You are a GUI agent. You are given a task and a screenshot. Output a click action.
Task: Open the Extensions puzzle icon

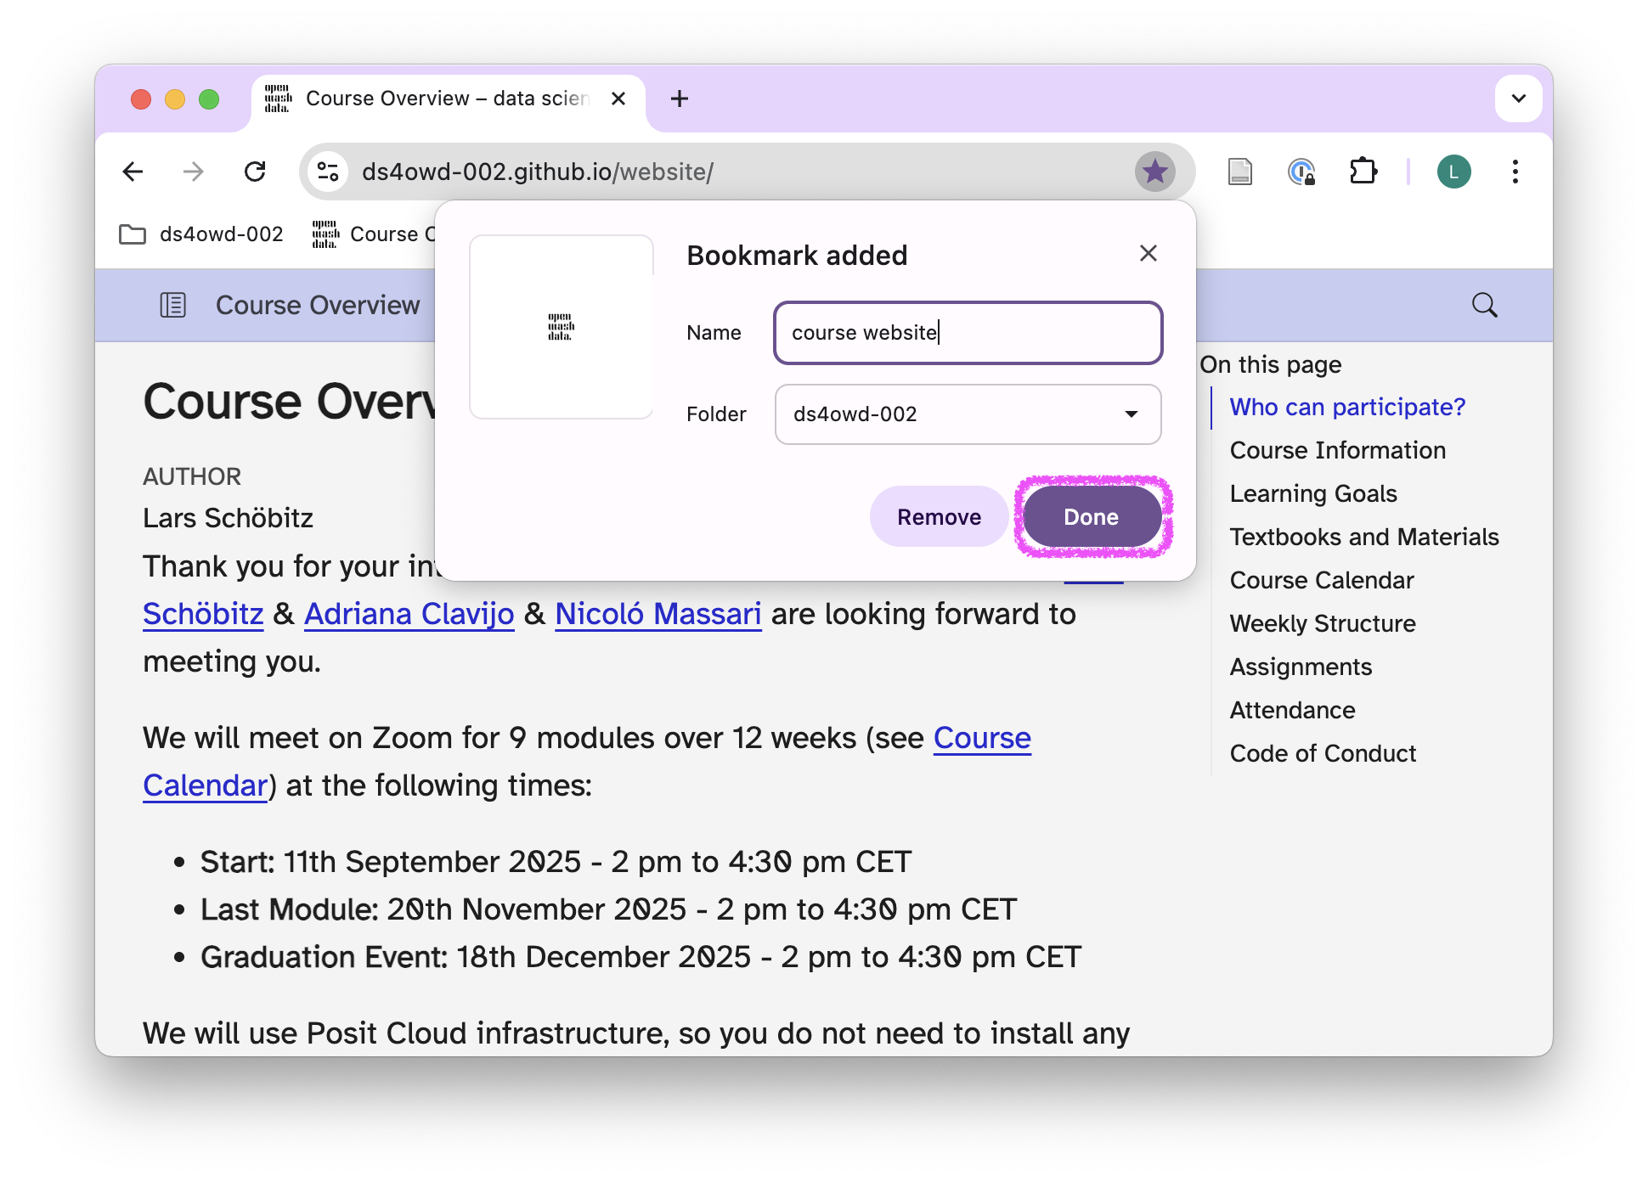point(1363,172)
